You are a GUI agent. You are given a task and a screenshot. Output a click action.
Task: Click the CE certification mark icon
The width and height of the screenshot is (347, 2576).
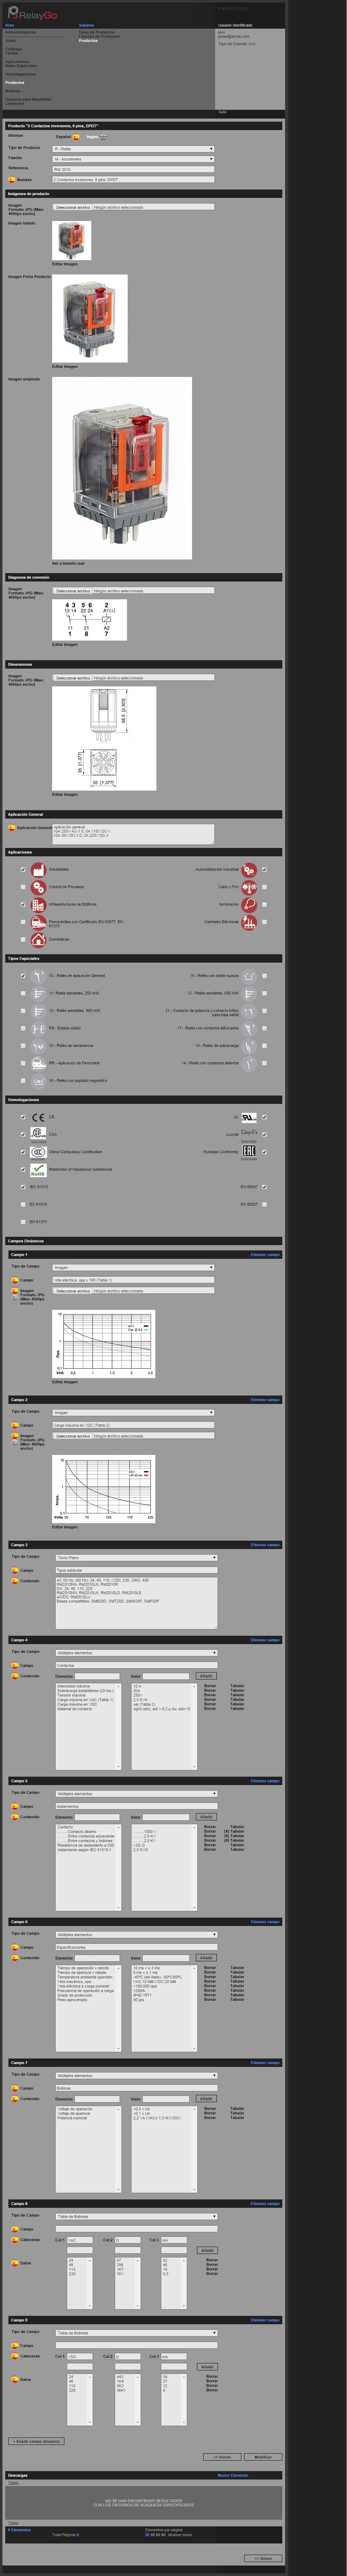pos(38,1117)
